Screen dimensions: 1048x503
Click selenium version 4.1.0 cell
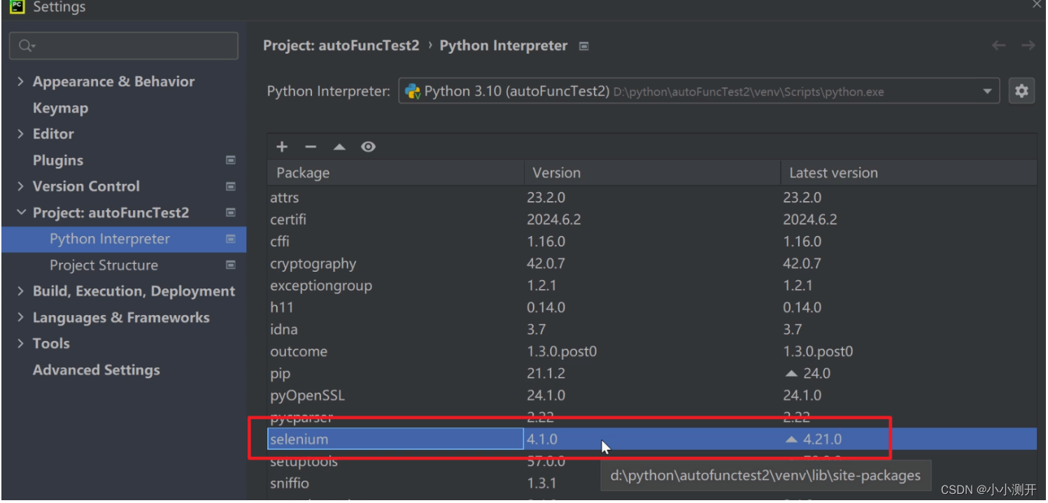[542, 439]
